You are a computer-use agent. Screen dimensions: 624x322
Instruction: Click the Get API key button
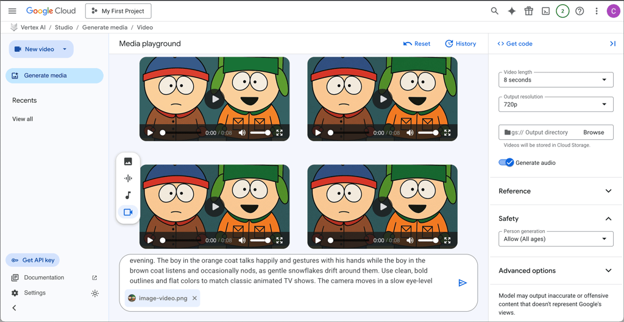[33, 261]
